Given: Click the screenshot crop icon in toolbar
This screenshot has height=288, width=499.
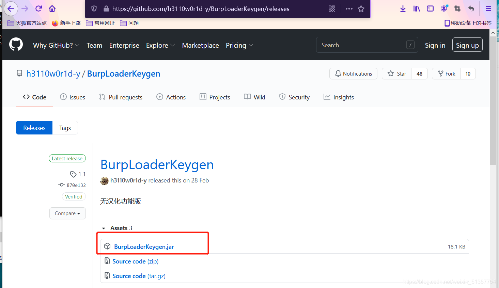Looking at the screenshot, I should tap(457, 9).
